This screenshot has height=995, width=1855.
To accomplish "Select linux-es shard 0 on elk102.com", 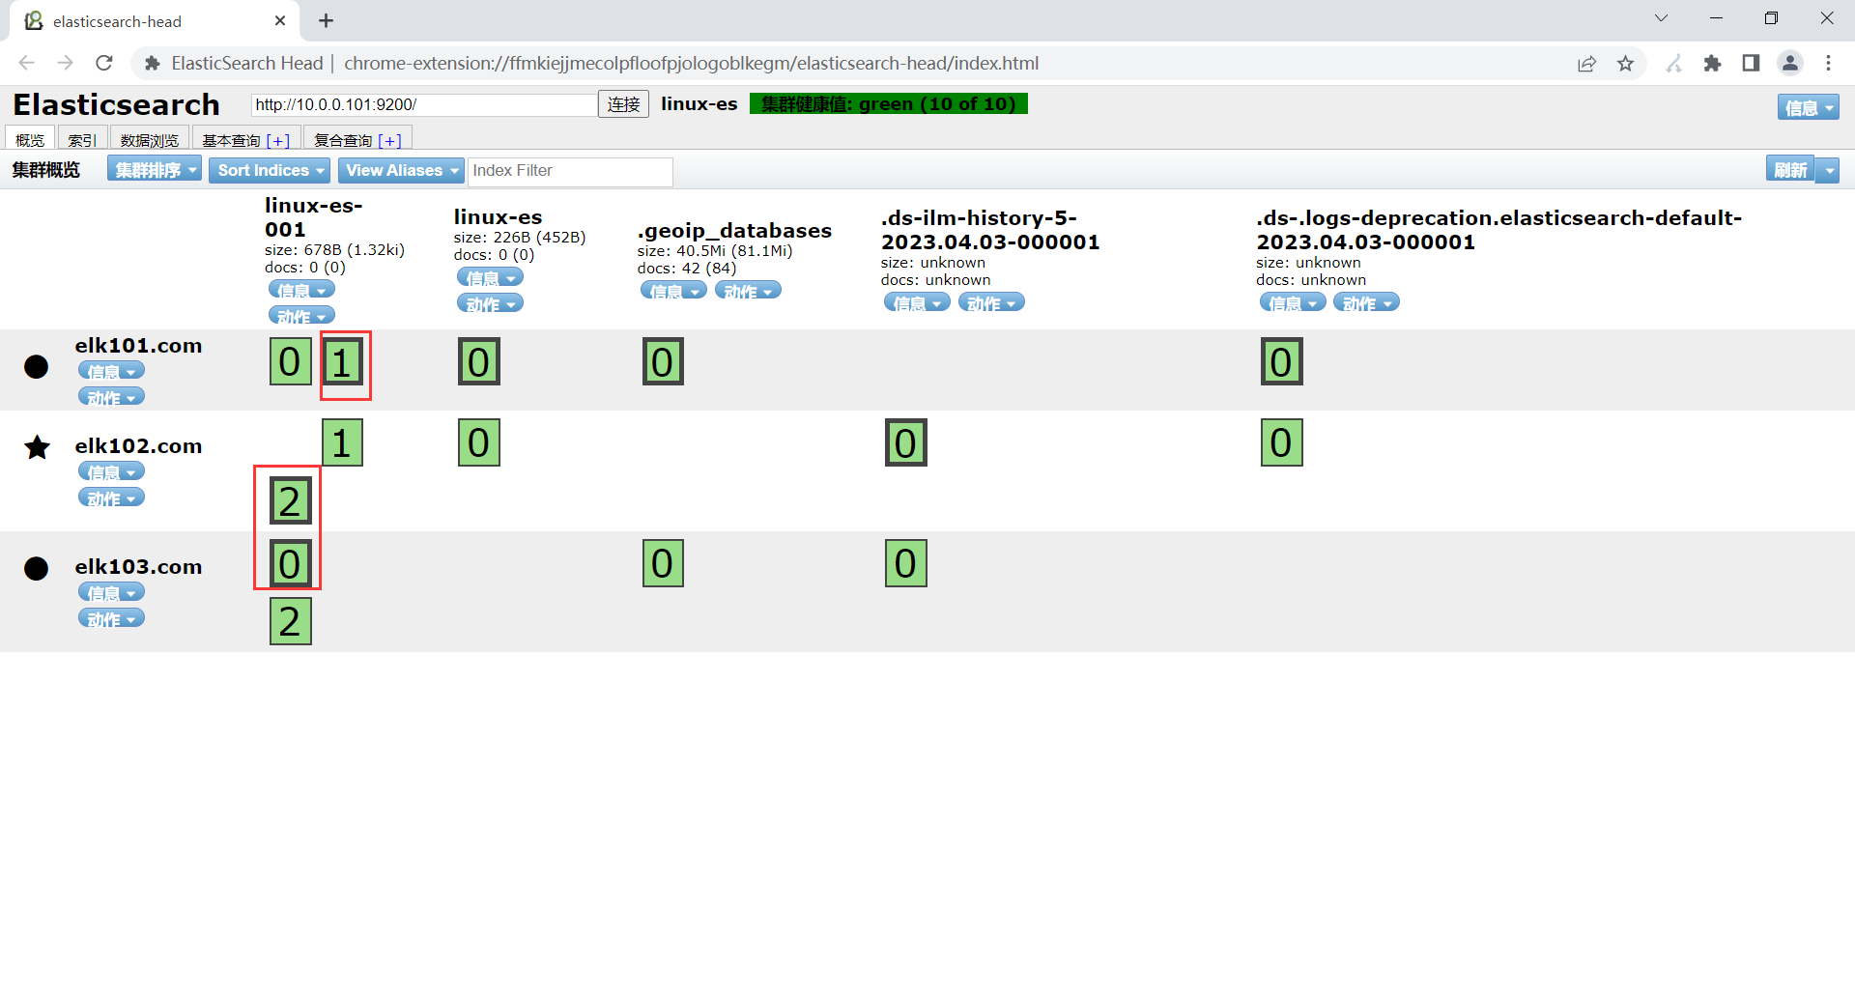I will pyautogui.click(x=479, y=442).
